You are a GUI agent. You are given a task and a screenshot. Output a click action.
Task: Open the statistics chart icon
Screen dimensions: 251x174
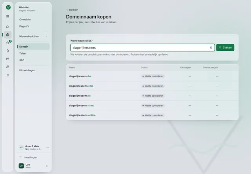tap(8, 75)
